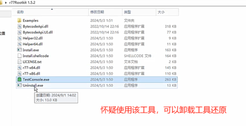Select the BytecodeApi.UI.dll file name
Screen dimensions: 246x126
tap(38, 32)
